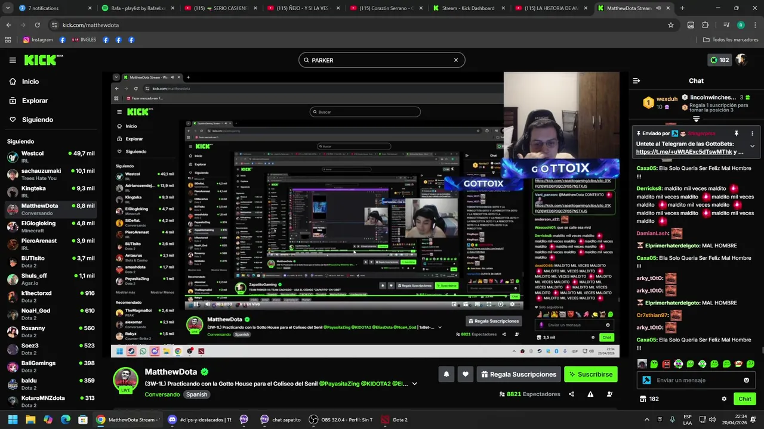Screen dimensions: 764x429
Task: Switch to the Stream - Kick Dashboard tab
Action: [x=468, y=8]
